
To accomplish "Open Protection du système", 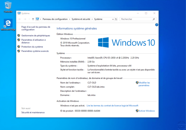I will point(32,47).
